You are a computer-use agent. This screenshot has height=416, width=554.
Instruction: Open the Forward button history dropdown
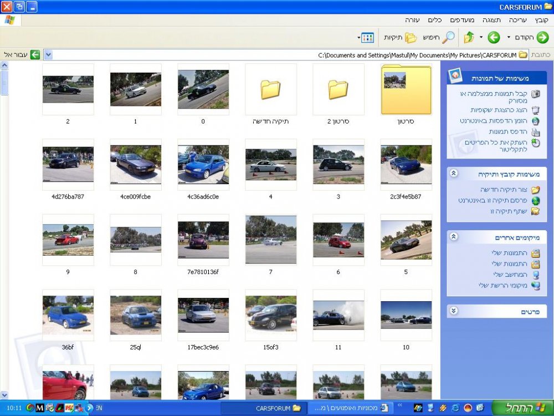(481, 37)
